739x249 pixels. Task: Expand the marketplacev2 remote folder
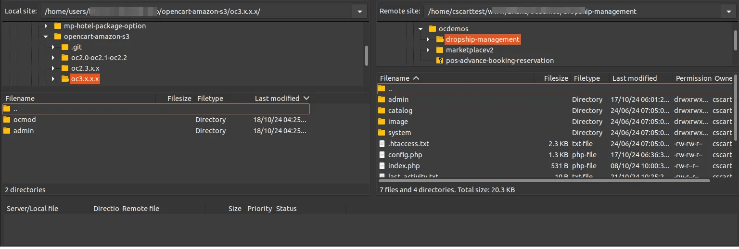[x=428, y=50]
